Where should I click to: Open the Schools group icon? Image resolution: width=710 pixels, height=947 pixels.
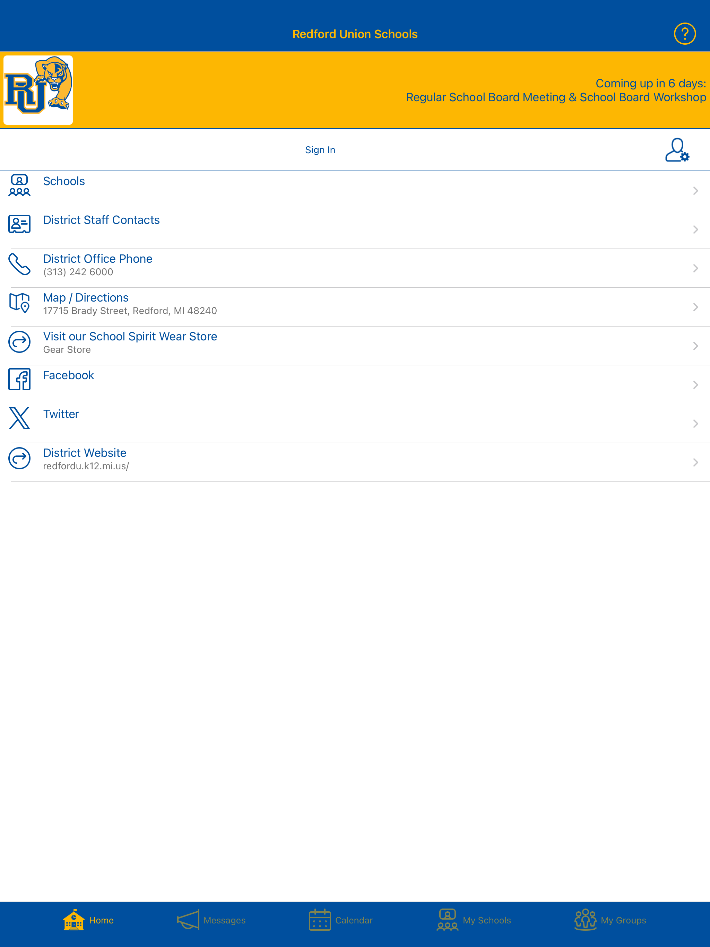tap(19, 185)
